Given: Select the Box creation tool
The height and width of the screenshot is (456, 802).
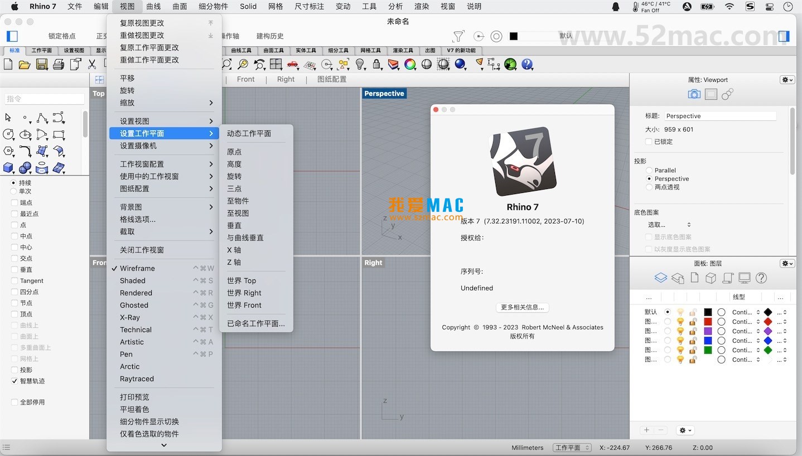Looking at the screenshot, I should (8, 167).
